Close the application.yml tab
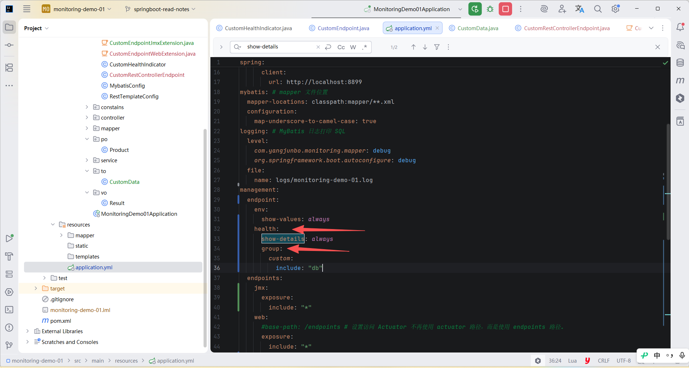This screenshot has width=689, height=368. click(437, 28)
